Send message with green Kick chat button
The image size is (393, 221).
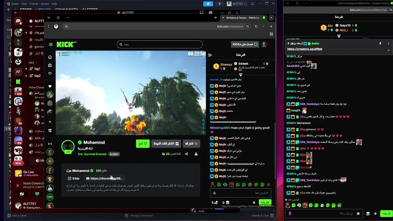click(265, 203)
